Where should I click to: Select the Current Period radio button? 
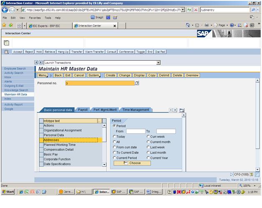point(114,158)
